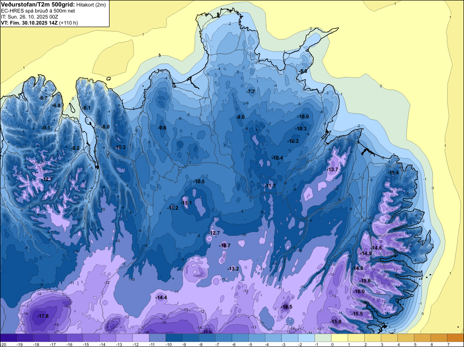Select the -6.8 temperature value
This screenshot has height=347, width=464.
click(x=56, y=105)
